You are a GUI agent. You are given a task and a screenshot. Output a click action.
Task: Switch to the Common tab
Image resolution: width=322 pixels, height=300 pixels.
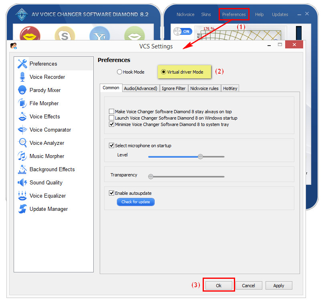(111, 88)
